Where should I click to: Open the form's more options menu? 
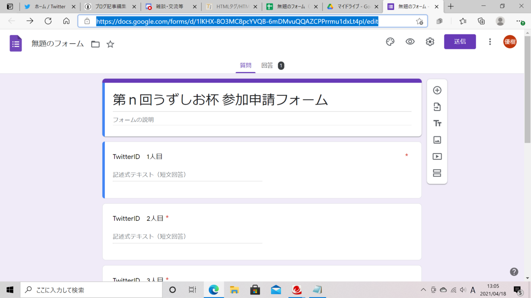[x=490, y=41]
